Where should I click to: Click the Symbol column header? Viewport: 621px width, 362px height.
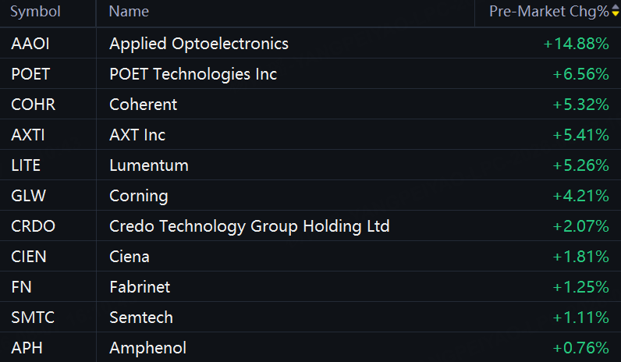pos(35,12)
